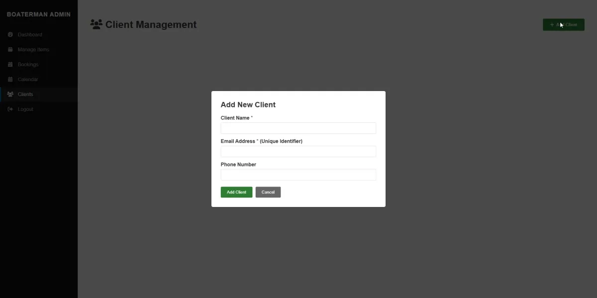Choose Logout from the sidebar

25,109
